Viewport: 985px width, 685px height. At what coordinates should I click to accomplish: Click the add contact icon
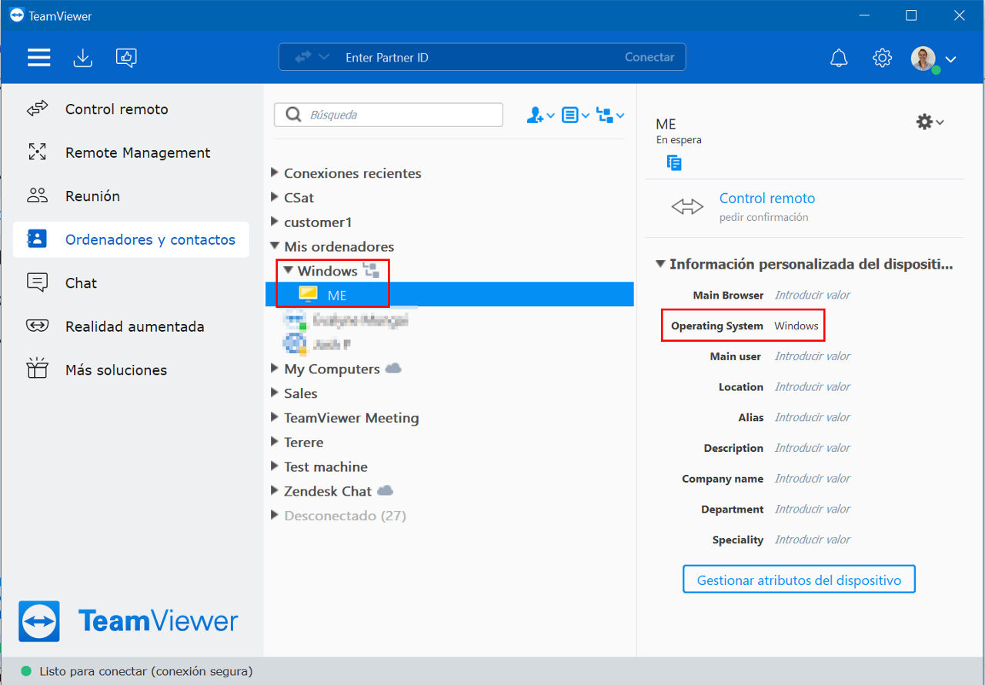click(540, 115)
